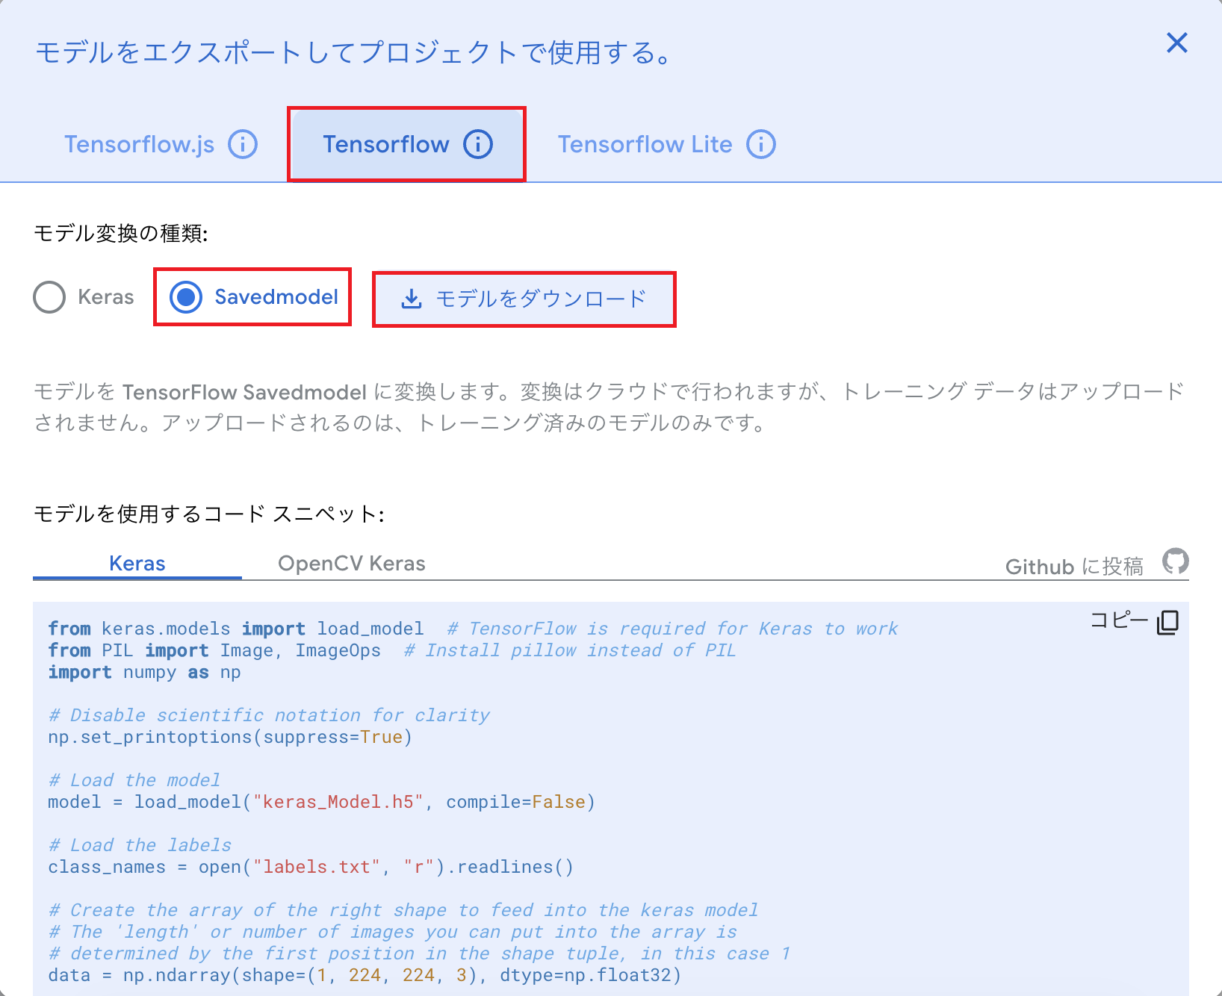Select the Savedmodel radio button
Viewport: 1222px width, 996px height.
tap(186, 297)
